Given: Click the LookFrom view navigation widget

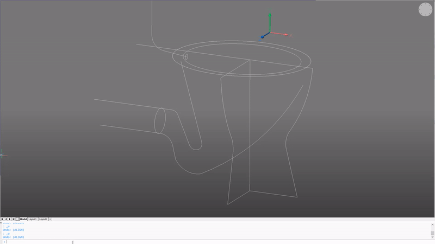Looking at the screenshot, I should pos(425,9).
